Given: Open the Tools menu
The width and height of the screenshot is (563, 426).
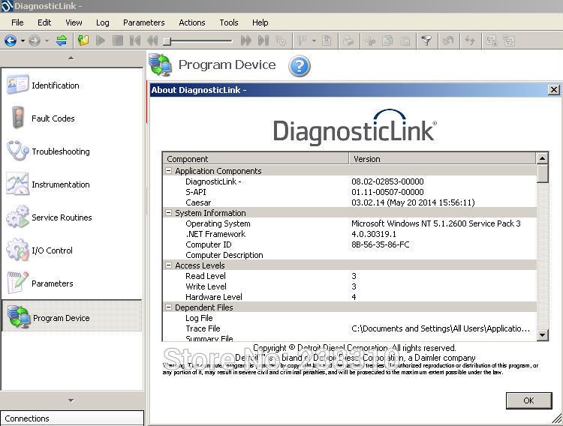Looking at the screenshot, I should [228, 22].
